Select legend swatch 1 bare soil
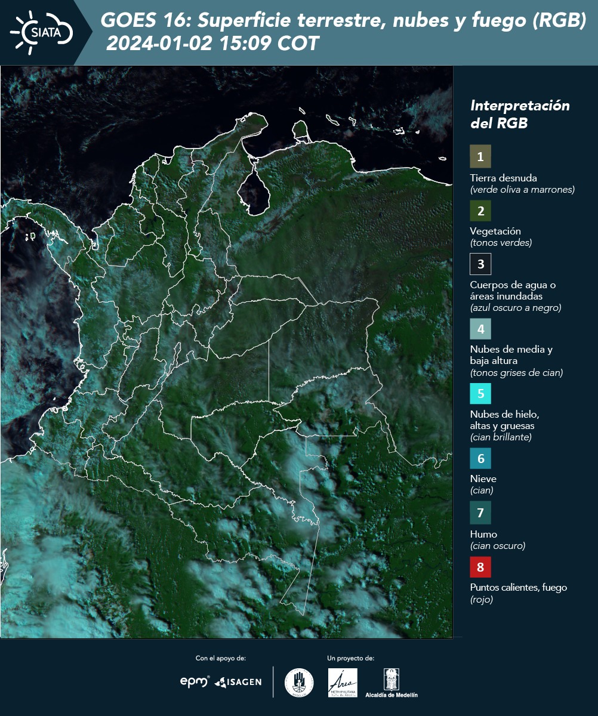This screenshot has width=598, height=716. point(480,157)
